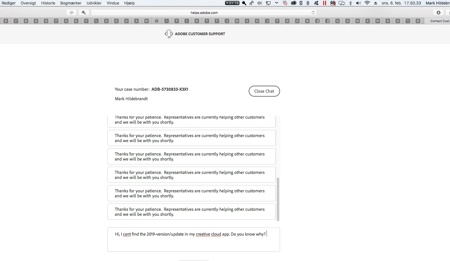Image resolution: width=450 pixels, height=261 pixels.
Task: Select the pinned tab labeled O
Action: 257,21
